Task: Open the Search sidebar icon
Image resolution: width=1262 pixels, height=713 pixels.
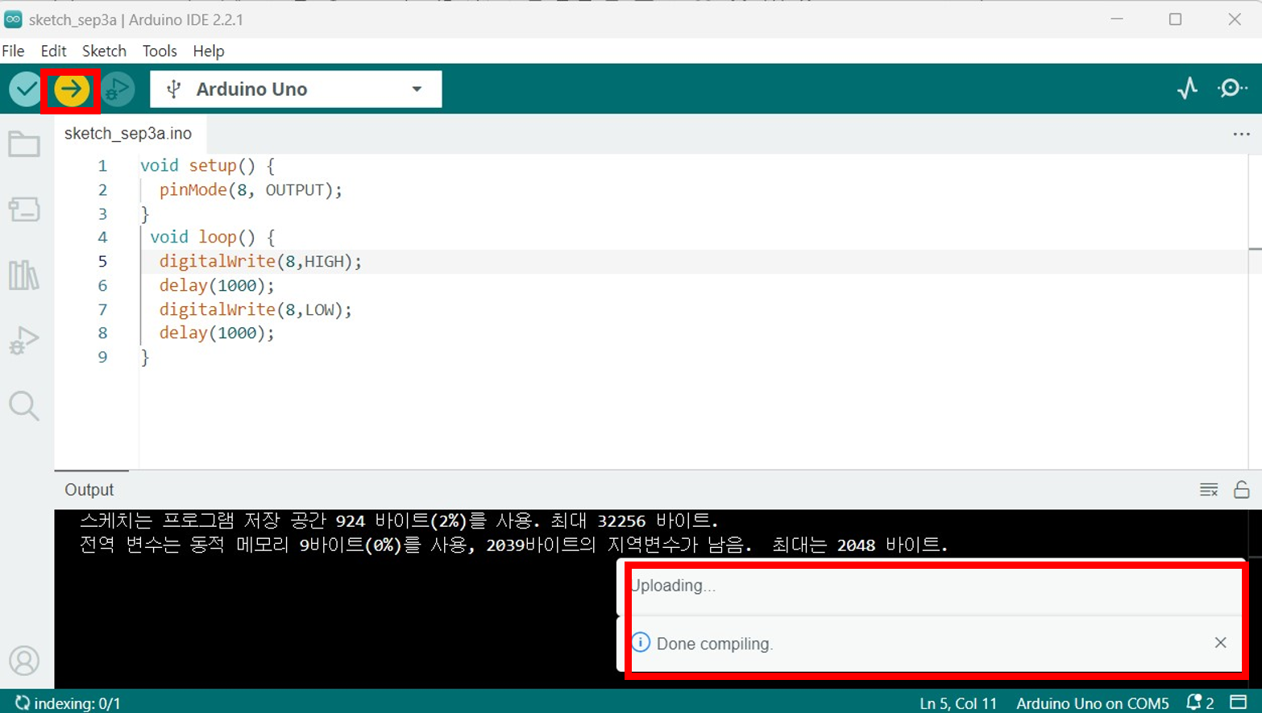Action: point(24,405)
